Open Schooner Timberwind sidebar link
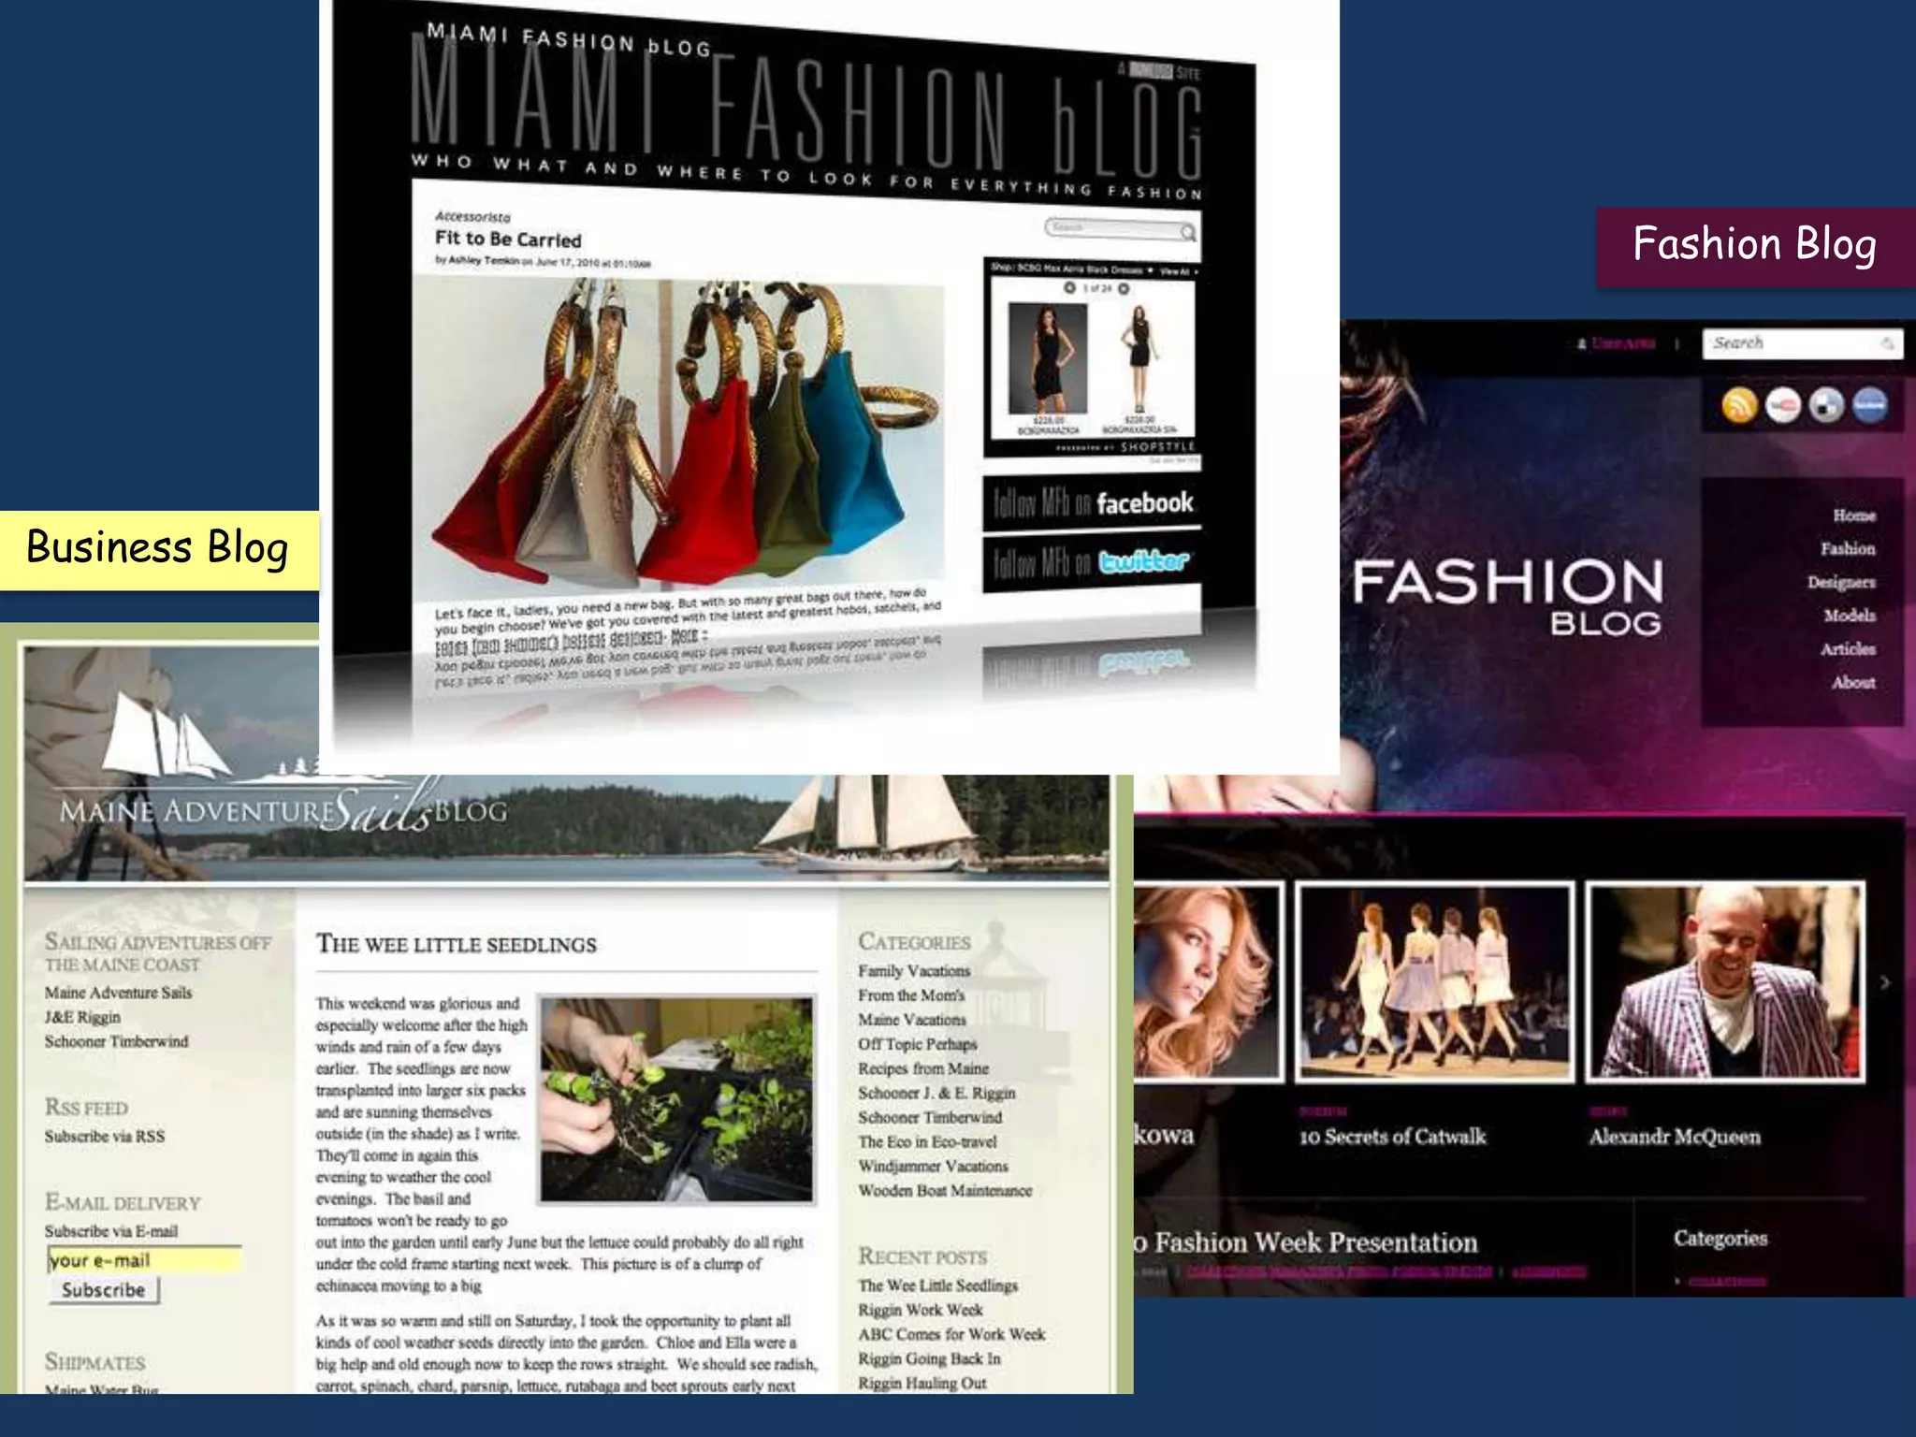Viewport: 1916px width, 1437px height. [x=116, y=1041]
